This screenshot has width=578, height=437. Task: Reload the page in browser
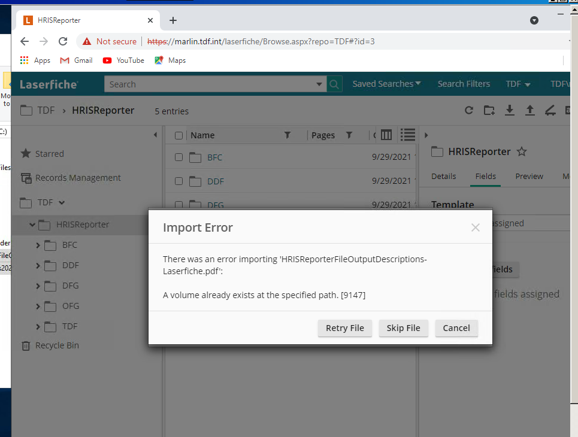(63, 41)
